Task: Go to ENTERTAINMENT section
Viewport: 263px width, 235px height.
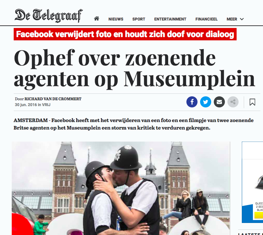Action: 170,19
